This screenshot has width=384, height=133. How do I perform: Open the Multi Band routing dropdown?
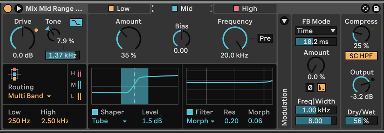[x=30, y=96]
